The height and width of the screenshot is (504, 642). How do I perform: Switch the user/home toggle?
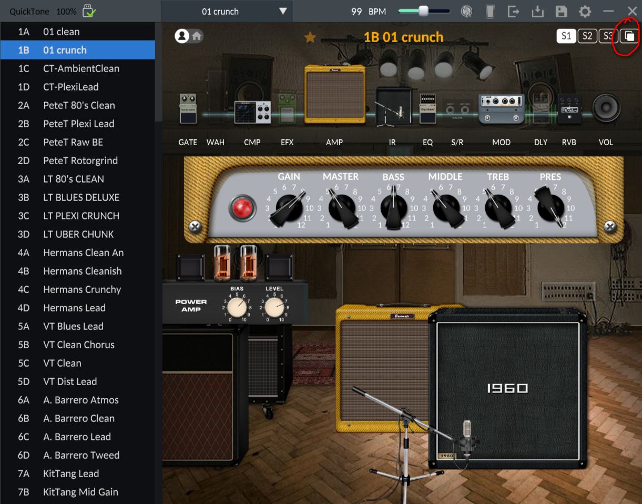pyautogui.click(x=189, y=36)
